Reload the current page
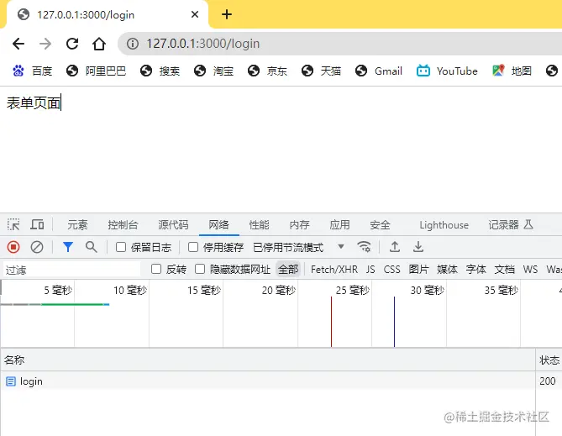Image resolution: width=562 pixels, height=436 pixels. coord(72,44)
